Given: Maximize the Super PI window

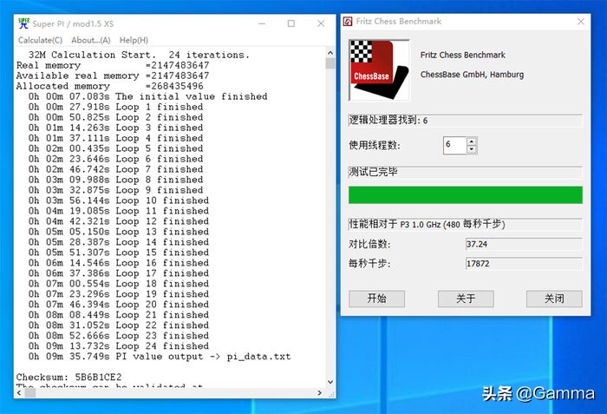Looking at the screenshot, I should [x=291, y=23].
